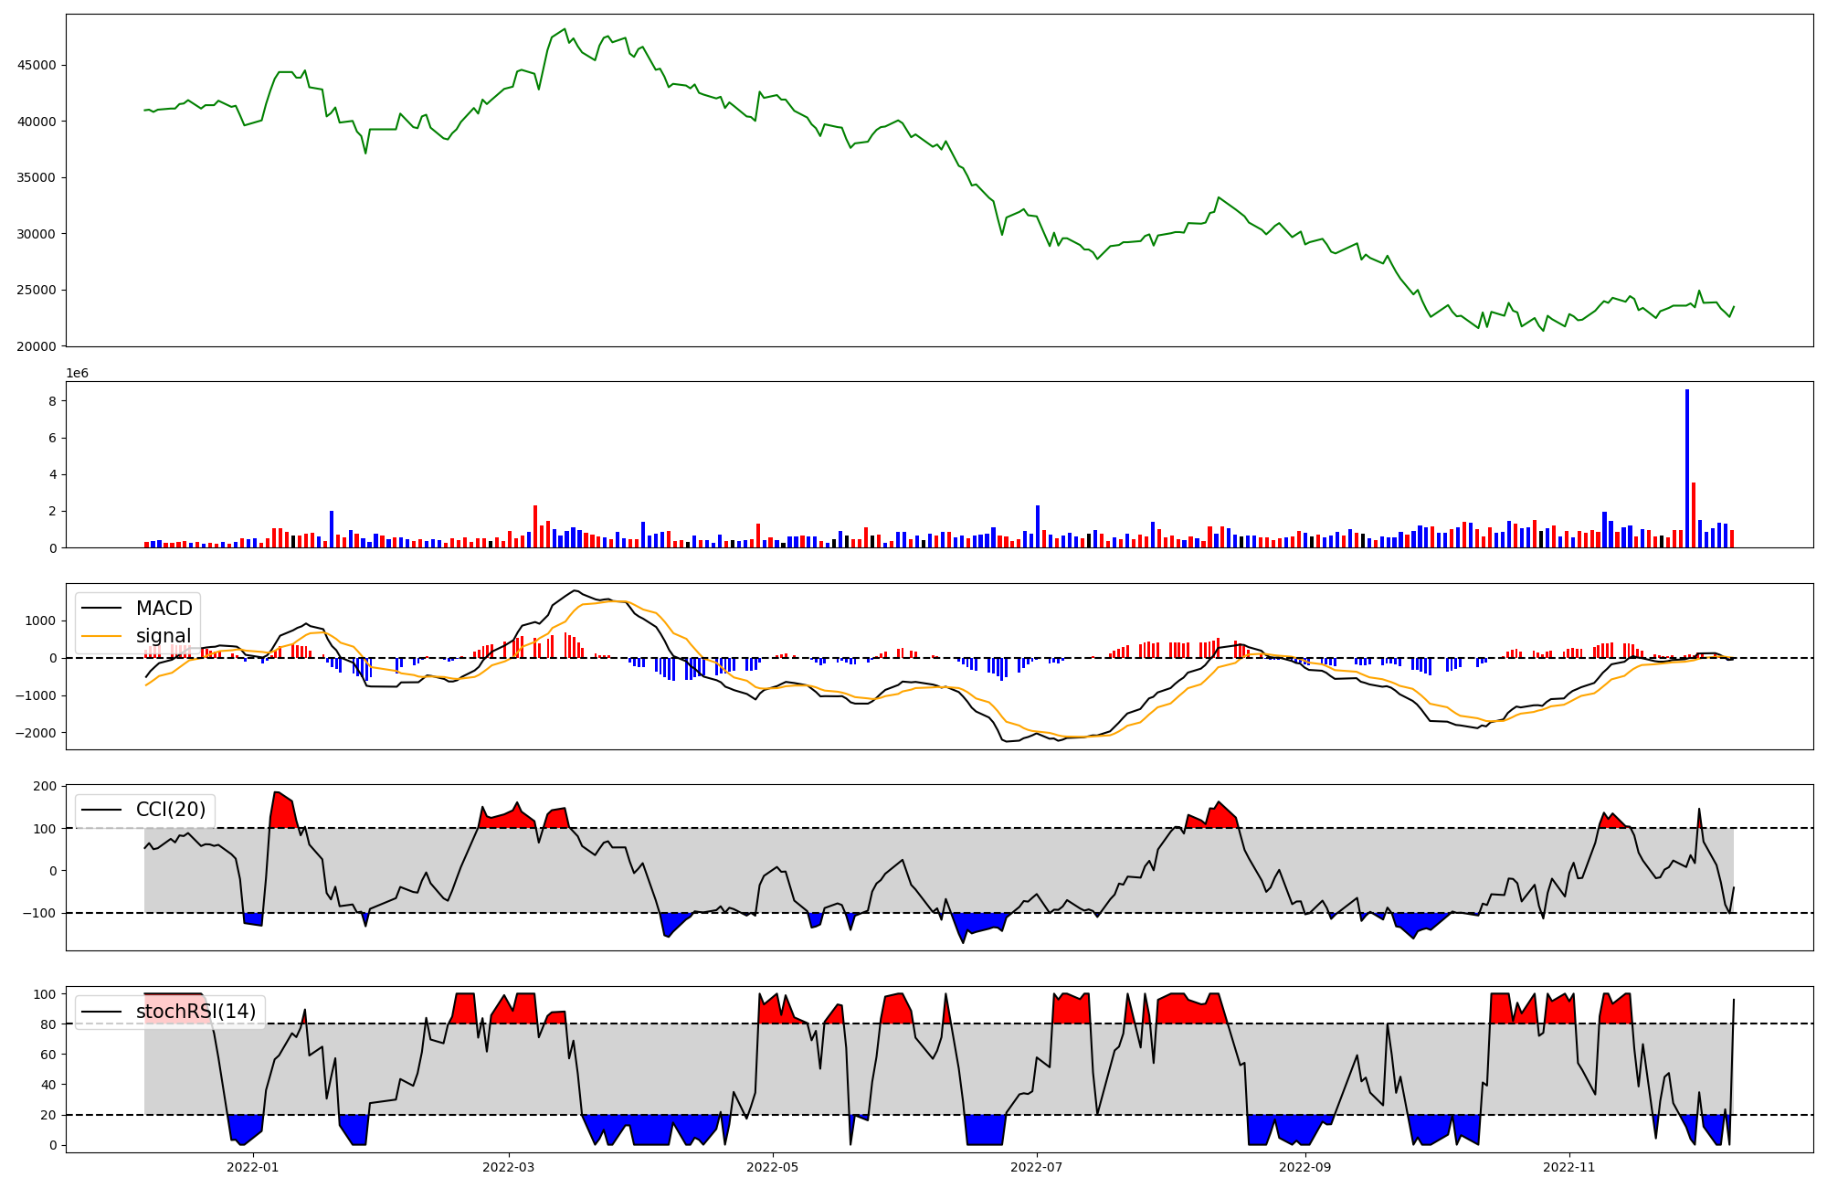Click the stochRSI(14) legend label
Screen dimensions: 1827x1188
pyautogui.click(x=195, y=1012)
